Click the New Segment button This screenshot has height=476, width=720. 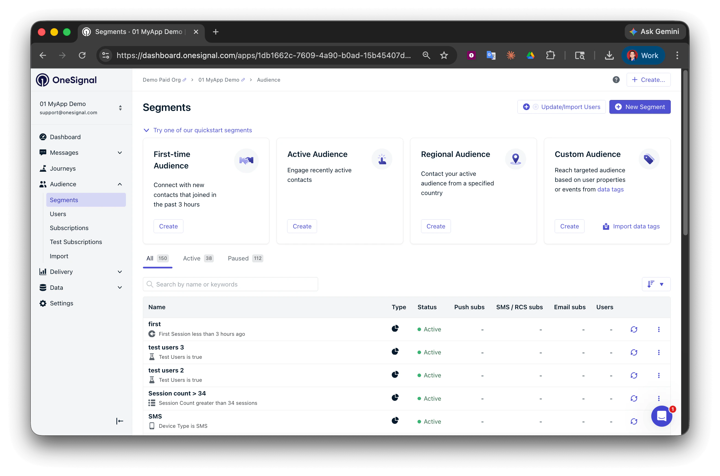tap(640, 107)
